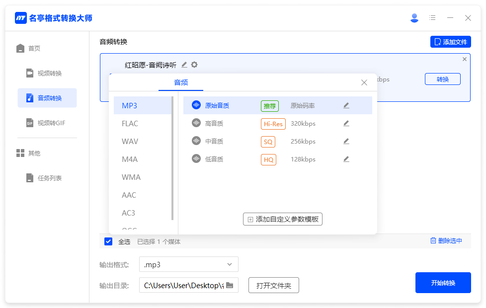Switch to the 音频 tab in popup
This screenshot has height=308, width=486.
pos(181,82)
